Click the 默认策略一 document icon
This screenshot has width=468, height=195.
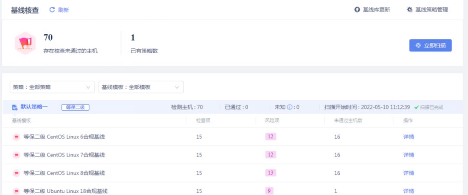tap(15, 107)
